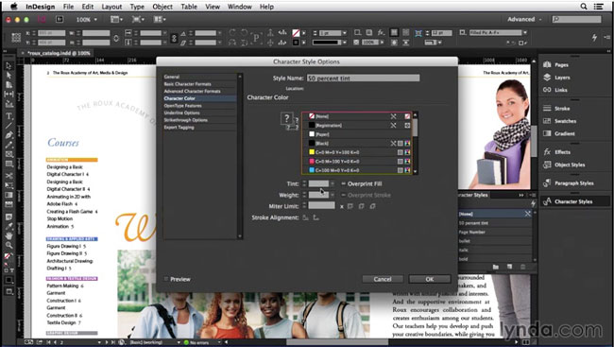Screen dimensions: 614x347
Task: Click the Apple menu icon
Action: pos(14,7)
